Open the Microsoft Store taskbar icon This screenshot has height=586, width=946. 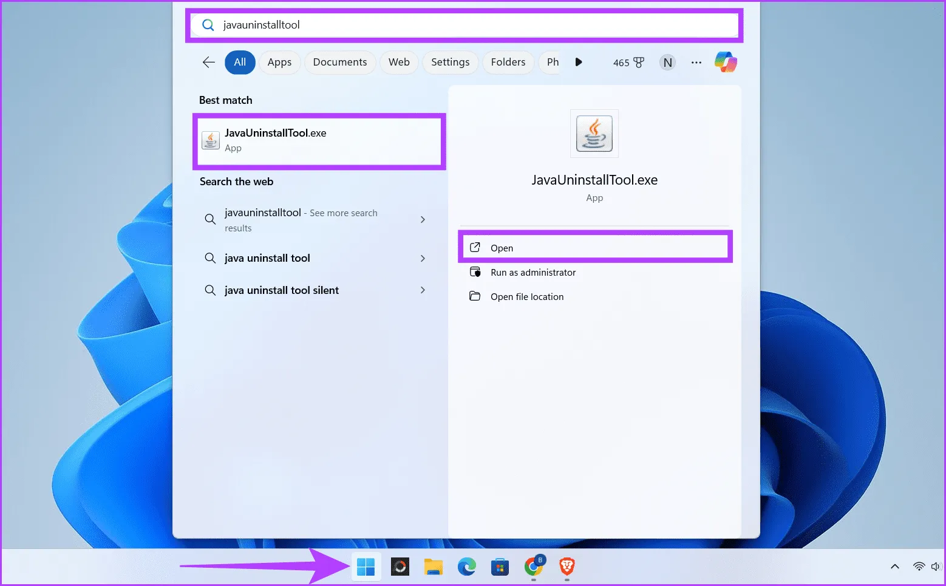[x=499, y=567]
